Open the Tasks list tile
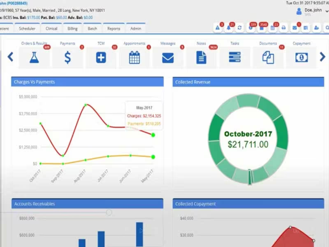 [x=234, y=57]
